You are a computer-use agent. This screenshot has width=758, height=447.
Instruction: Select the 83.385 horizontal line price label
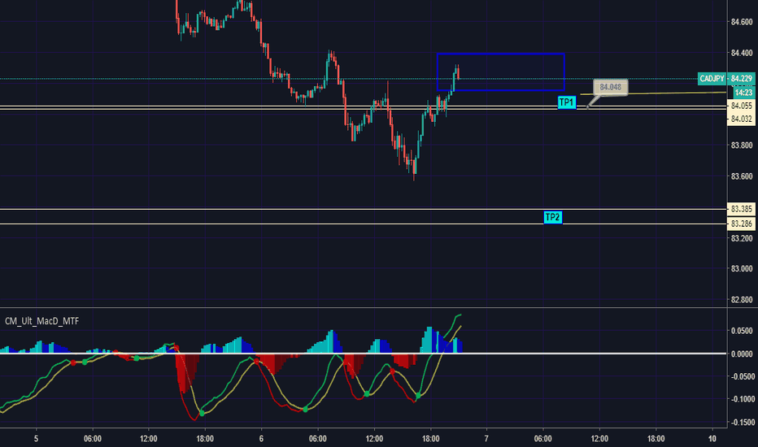coord(742,209)
